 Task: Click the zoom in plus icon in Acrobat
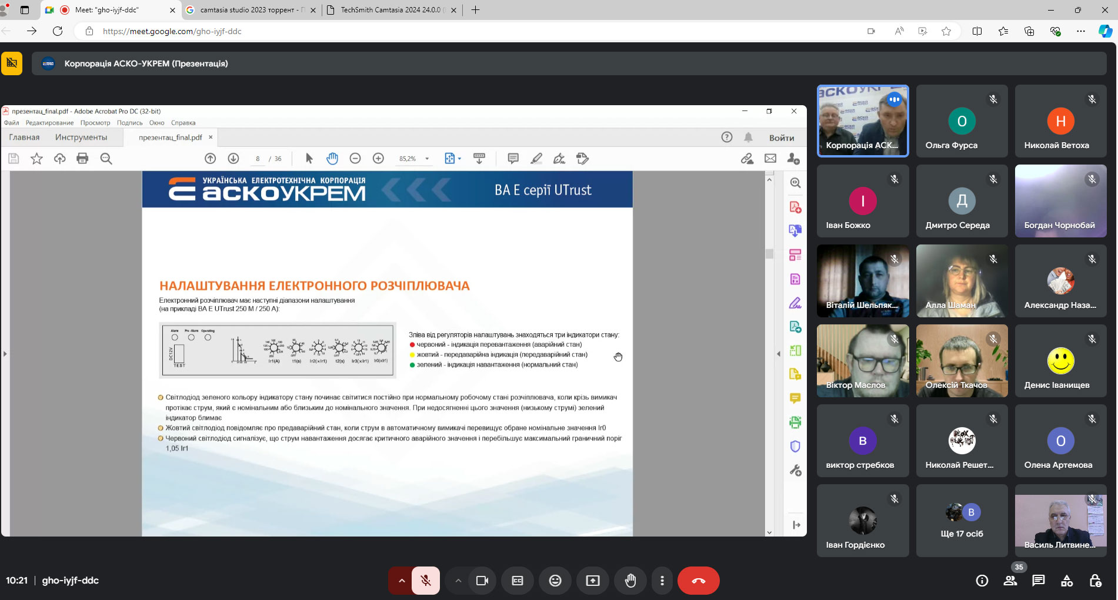378,159
